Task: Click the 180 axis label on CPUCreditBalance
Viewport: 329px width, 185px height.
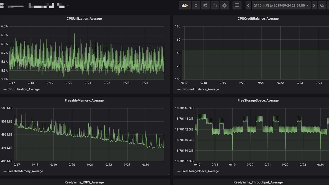Action: pos(178,26)
